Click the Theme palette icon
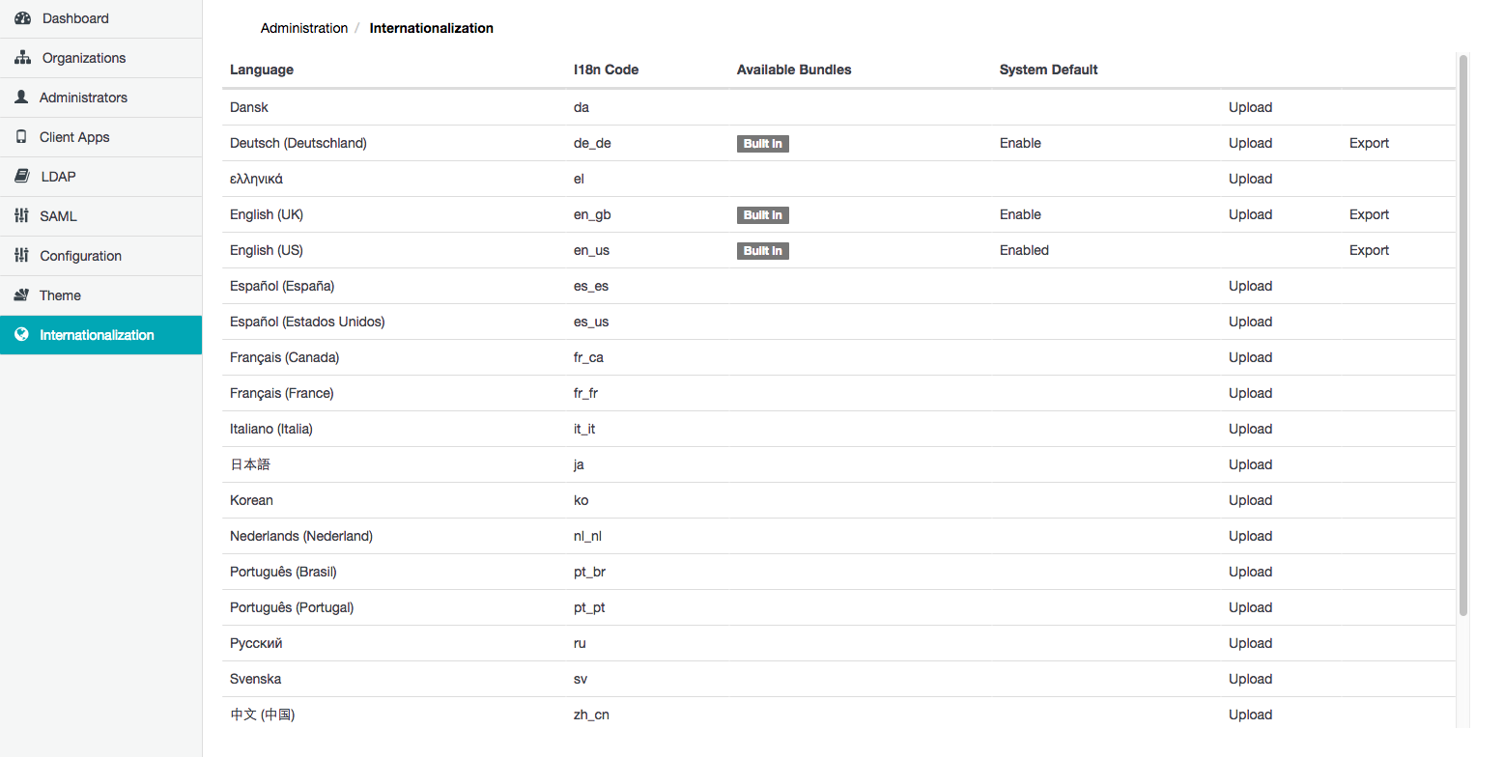Screen dimensions: 1504x757 [x=21, y=295]
